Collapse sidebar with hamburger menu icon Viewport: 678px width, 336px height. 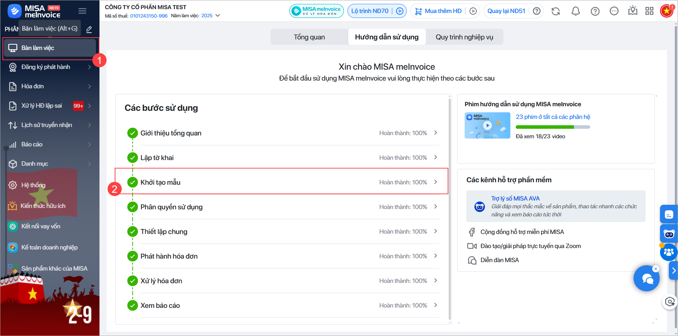pos(83,11)
